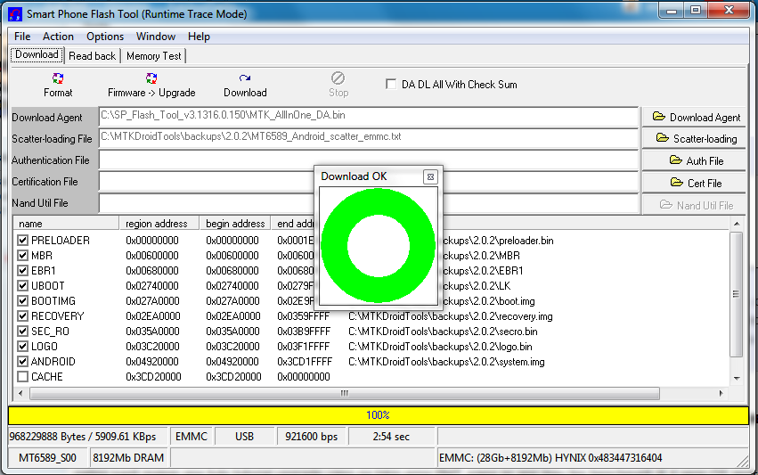Click the Format toolbar icon
Image resolution: width=758 pixels, height=475 pixels.
pos(58,78)
